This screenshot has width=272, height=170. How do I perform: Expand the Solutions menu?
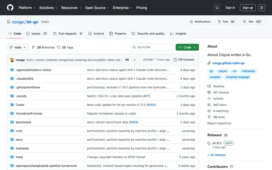click(48, 7)
